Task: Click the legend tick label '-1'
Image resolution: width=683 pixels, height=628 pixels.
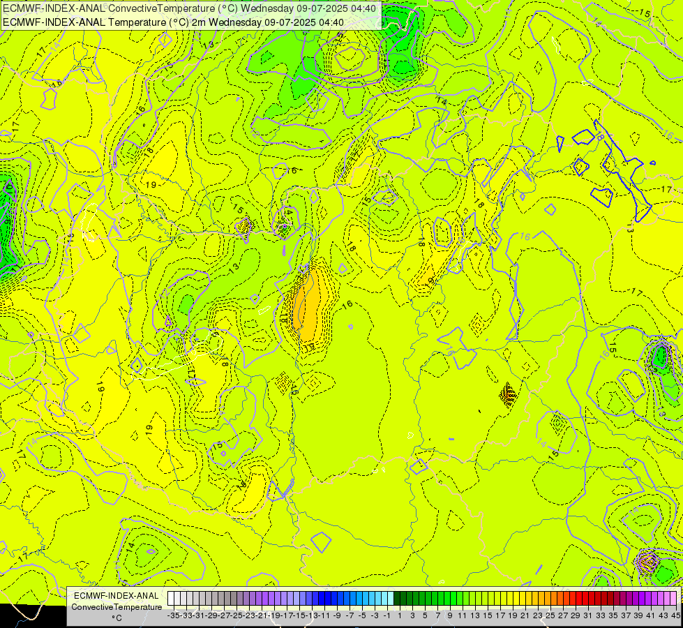Action: click(x=387, y=616)
